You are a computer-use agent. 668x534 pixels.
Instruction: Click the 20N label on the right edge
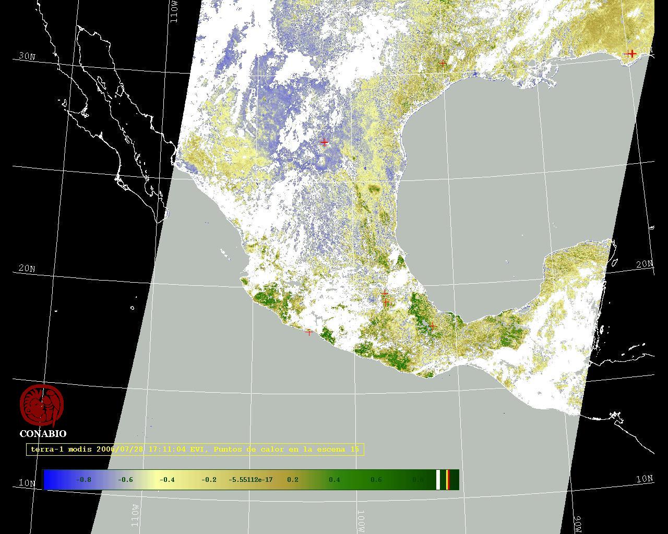(645, 264)
